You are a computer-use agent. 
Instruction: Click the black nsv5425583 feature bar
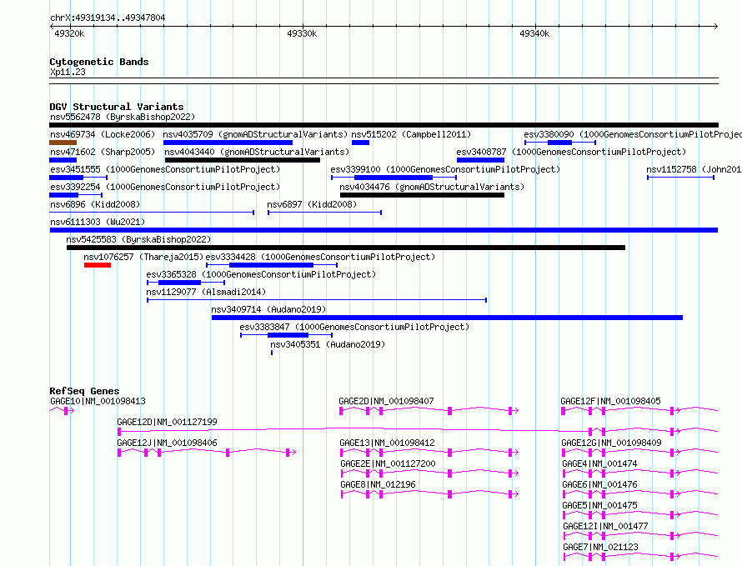coord(346,248)
